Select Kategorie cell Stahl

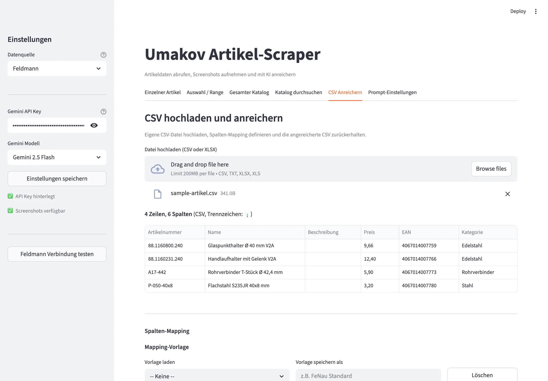click(488, 286)
